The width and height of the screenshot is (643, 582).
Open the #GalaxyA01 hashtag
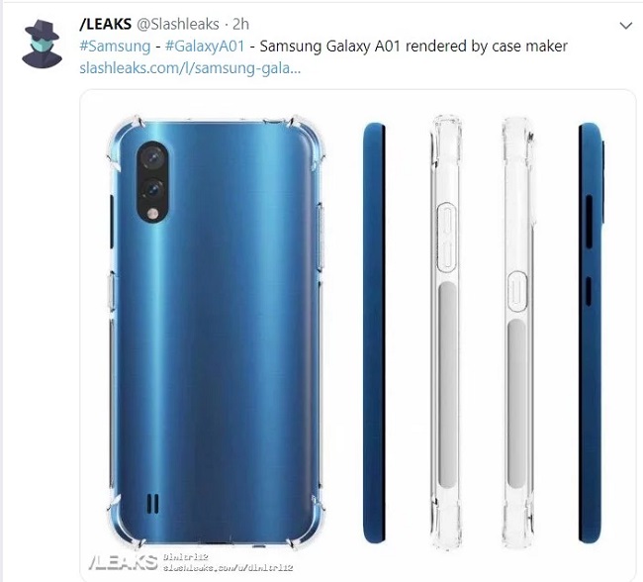(x=205, y=46)
